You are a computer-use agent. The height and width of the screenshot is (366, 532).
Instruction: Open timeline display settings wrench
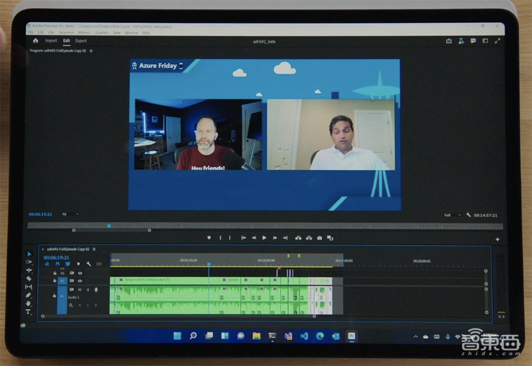(88, 264)
